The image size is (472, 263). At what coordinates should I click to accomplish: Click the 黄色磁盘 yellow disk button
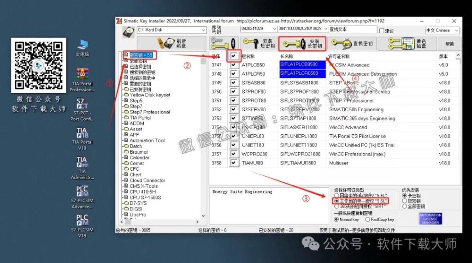407,43
